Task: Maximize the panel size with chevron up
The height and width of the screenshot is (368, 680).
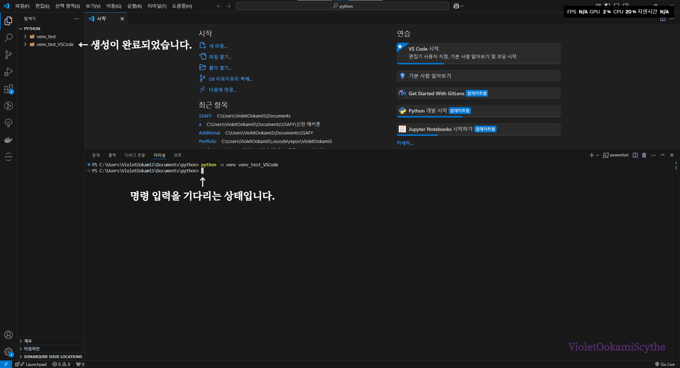Action: pos(663,155)
